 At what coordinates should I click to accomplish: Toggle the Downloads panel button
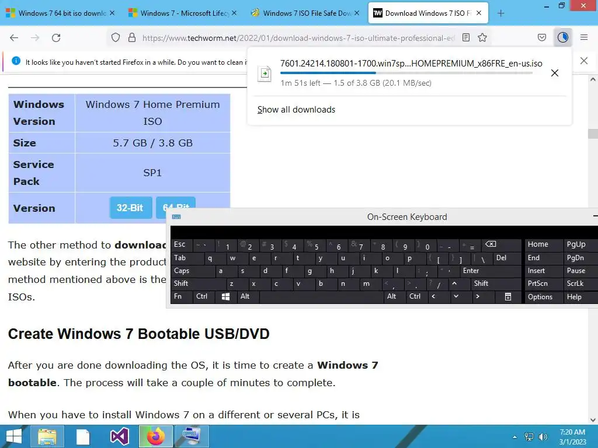coord(563,38)
